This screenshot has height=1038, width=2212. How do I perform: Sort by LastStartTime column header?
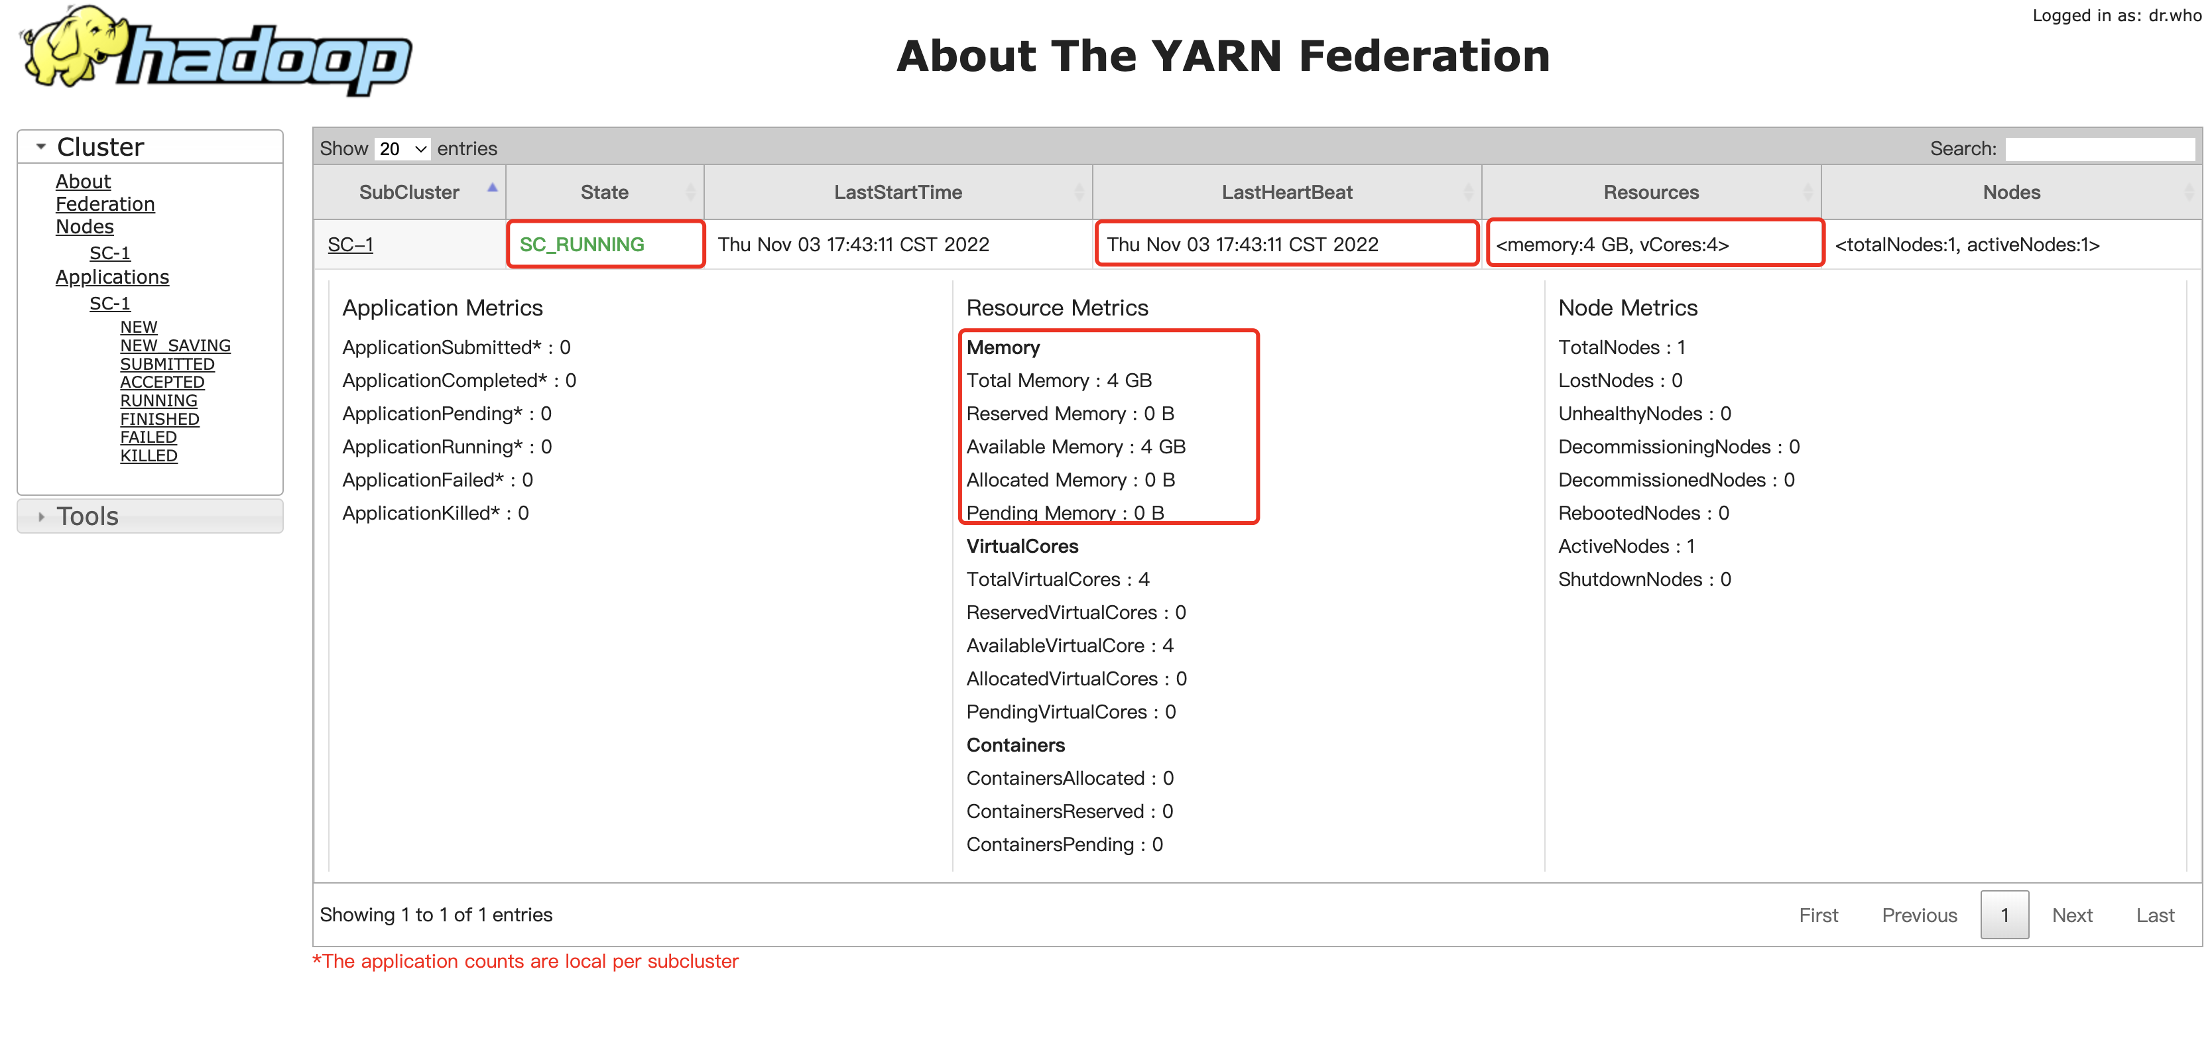897,192
